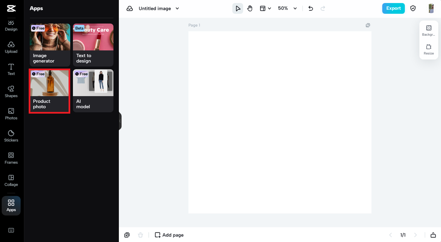Click Add page button
The height and width of the screenshot is (242, 441).
pos(169,235)
